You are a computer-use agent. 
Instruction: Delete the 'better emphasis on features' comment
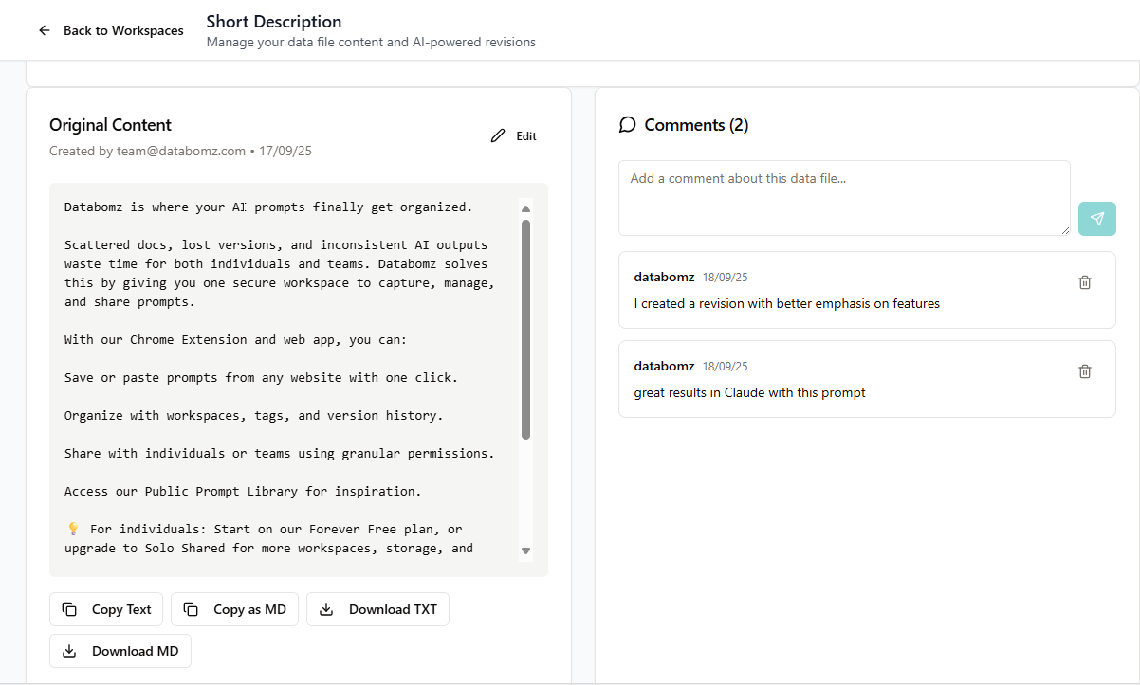pyautogui.click(x=1085, y=282)
